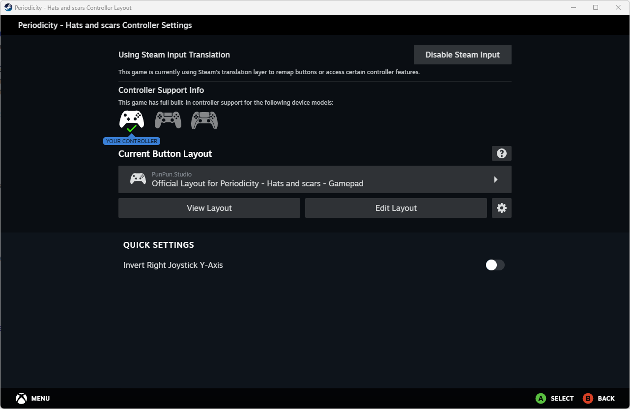The height and width of the screenshot is (409, 630).
Task: Open the Official Layout for Periodicity dropdown
Action: pyautogui.click(x=315, y=179)
